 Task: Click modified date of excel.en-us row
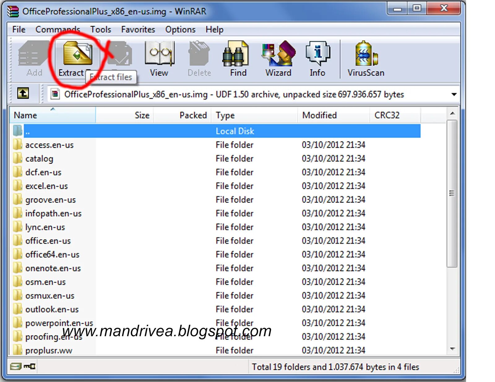coord(334,186)
